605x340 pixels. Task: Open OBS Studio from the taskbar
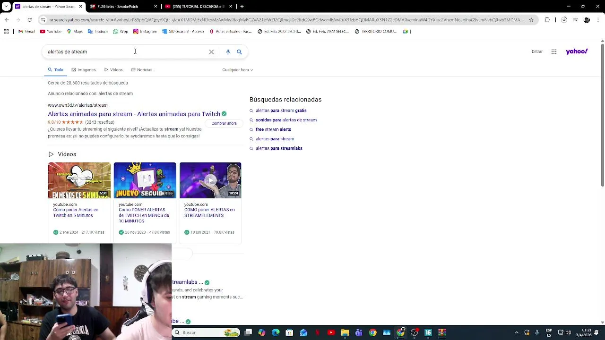[x=414, y=332]
